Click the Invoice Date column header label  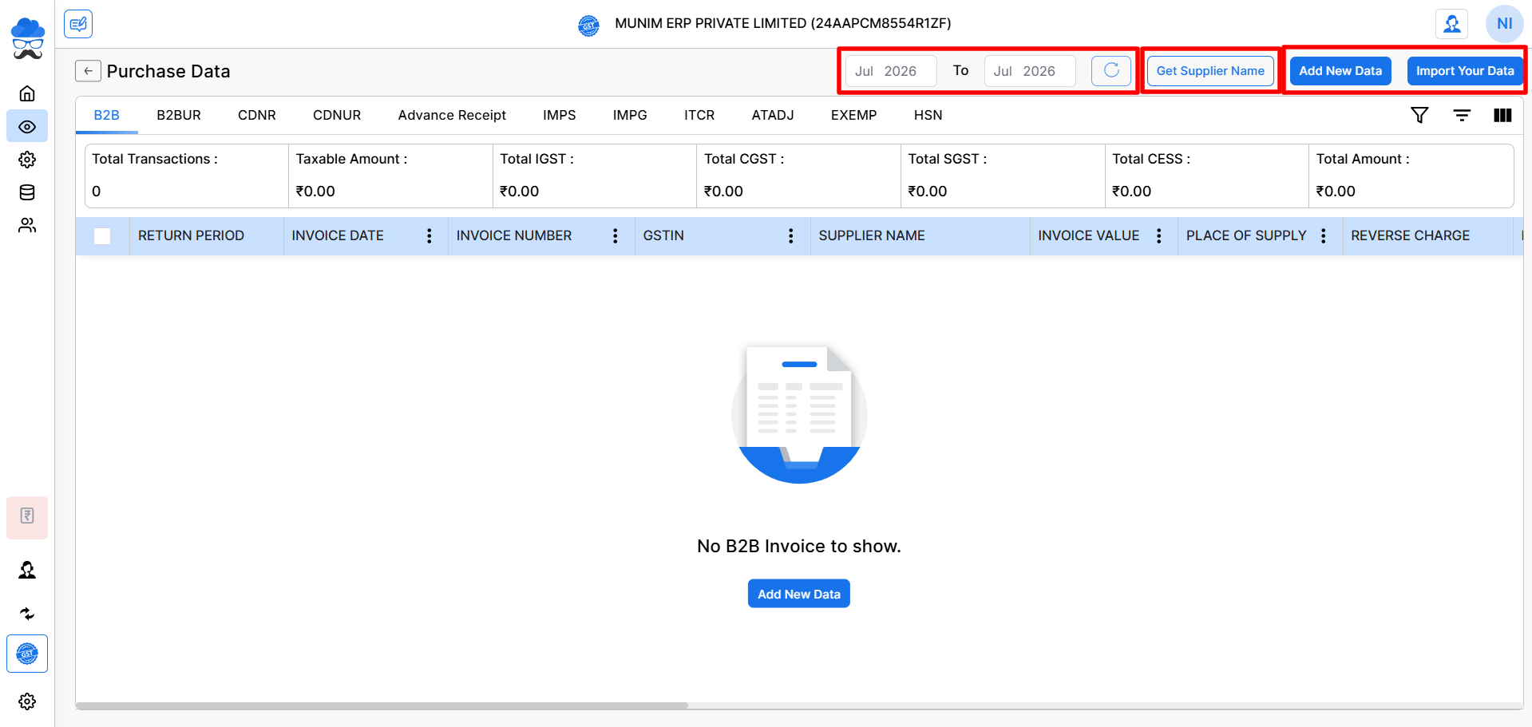coord(338,236)
